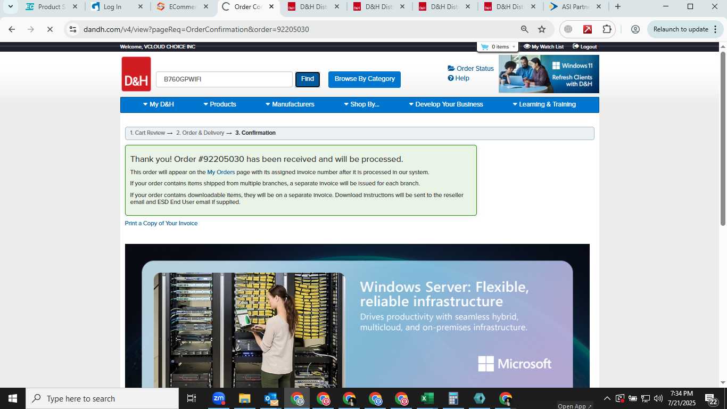Viewport: 727px width, 409px height.
Task: Go forward with the forward arrow
Action: coord(31,29)
